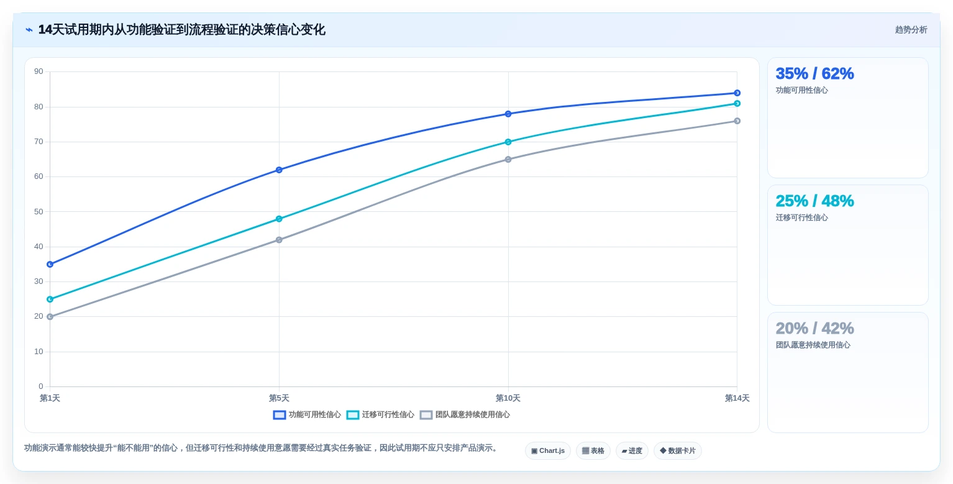Screen dimensions: 953x484
Task: Click the 迁移可行性信心 legend label
Action: 388,415
